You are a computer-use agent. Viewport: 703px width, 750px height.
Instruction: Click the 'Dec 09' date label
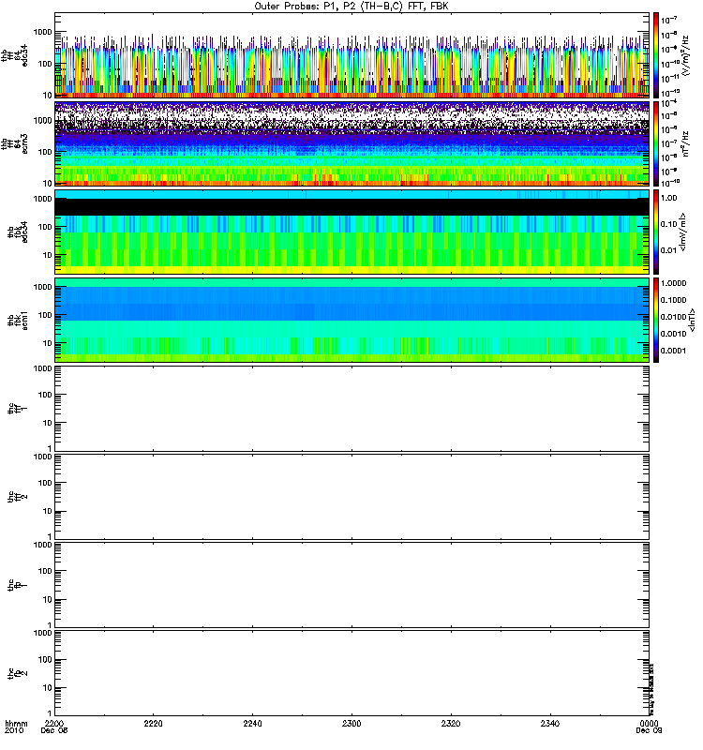click(x=649, y=731)
